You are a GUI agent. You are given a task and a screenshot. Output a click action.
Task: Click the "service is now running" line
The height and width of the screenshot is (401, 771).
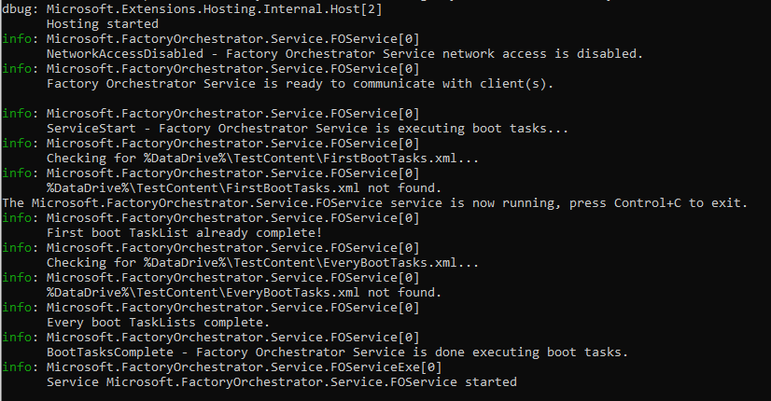coord(373,203)
